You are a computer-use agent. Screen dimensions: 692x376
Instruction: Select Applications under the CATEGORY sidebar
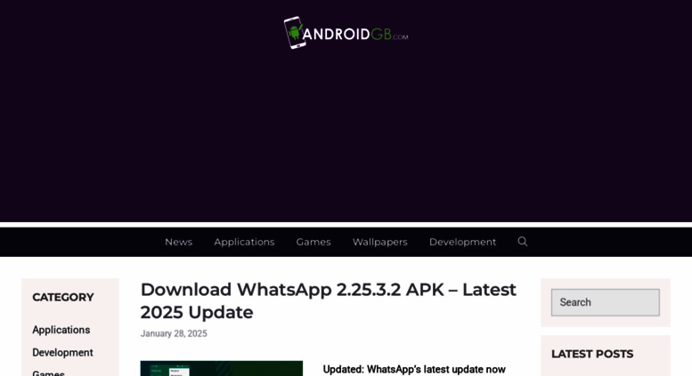pyautogui.click(x=61, y=330)
